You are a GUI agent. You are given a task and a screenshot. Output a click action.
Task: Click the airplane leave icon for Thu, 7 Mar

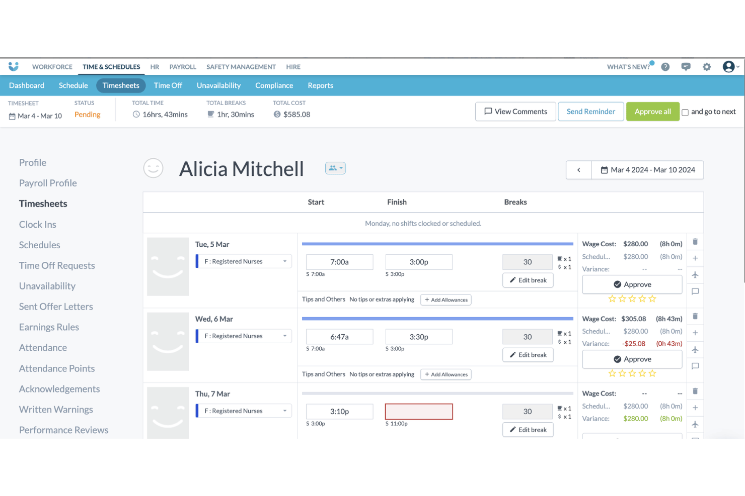(695, 425)
